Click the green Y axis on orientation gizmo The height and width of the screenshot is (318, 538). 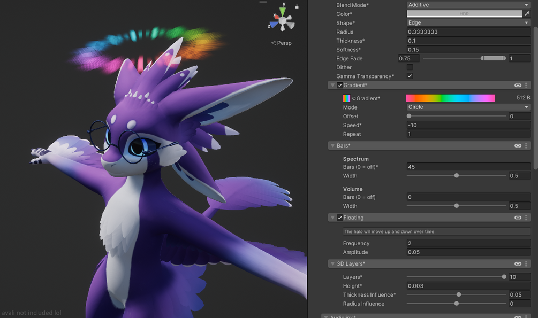(x=282, y=11)
